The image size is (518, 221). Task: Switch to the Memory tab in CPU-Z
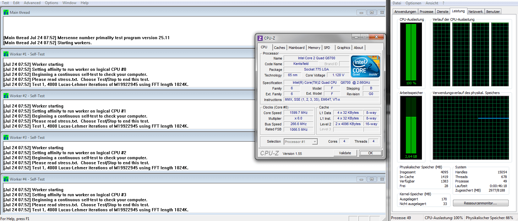point(314,48)
